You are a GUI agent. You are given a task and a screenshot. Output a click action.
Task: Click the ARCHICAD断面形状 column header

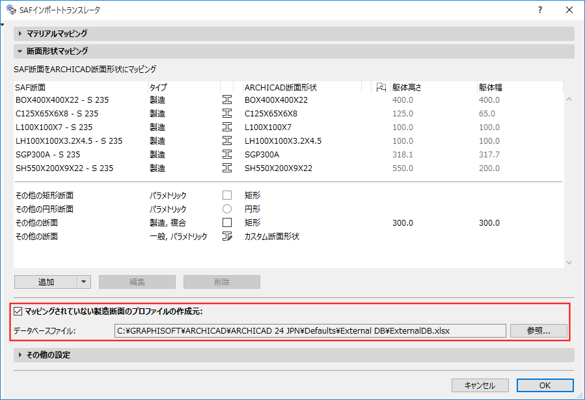[302, 87]
